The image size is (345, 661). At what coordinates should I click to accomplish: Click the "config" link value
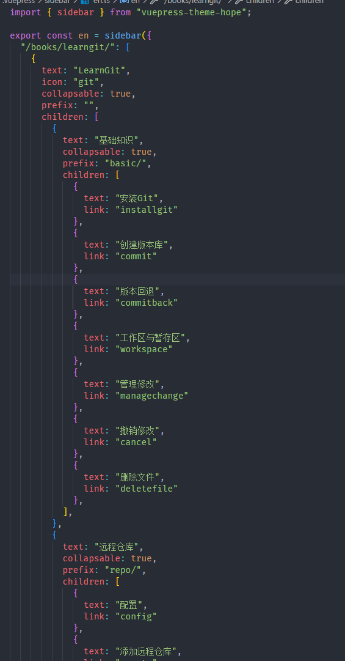pyautogui.click(x=136, y=616)
